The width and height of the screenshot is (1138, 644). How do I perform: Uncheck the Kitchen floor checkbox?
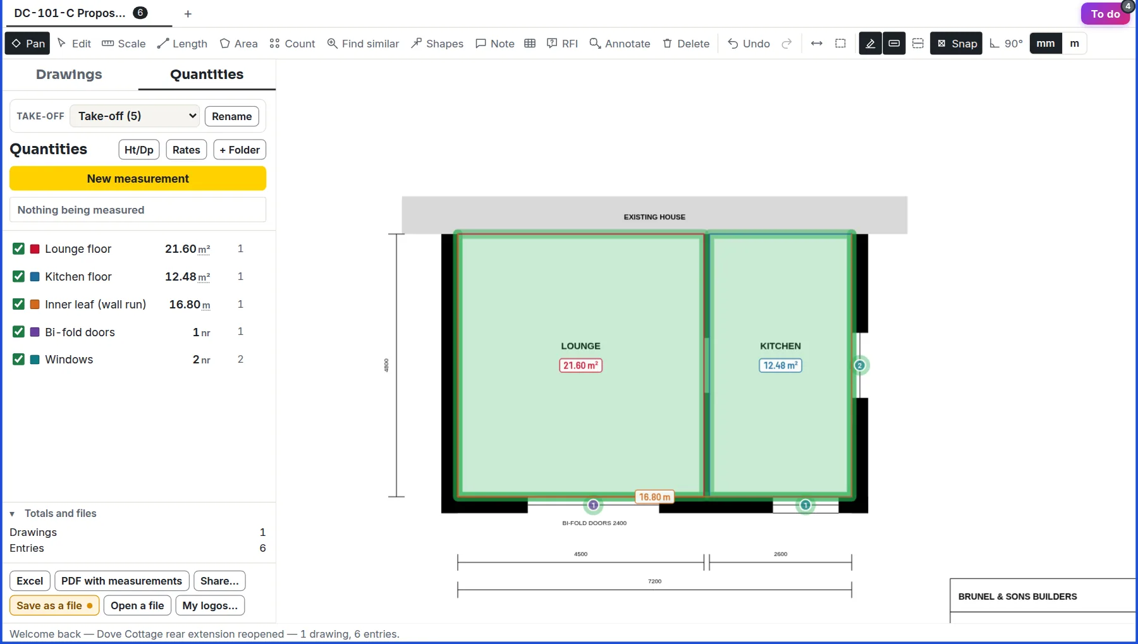(18, 277)
